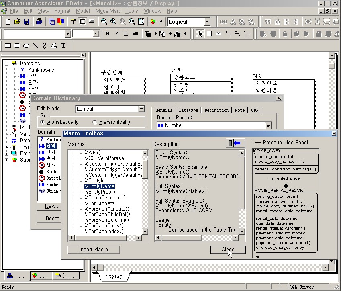The image size is (341, 291).
Task: Apply Underline formatting from the toolbar
Action: coord(126,34)
